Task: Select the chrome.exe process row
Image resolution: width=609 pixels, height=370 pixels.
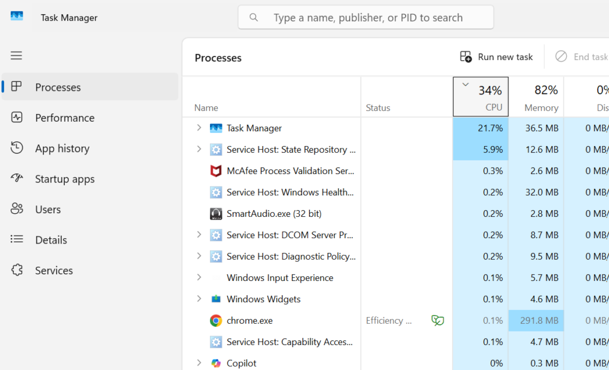Action: click(395, 320)
